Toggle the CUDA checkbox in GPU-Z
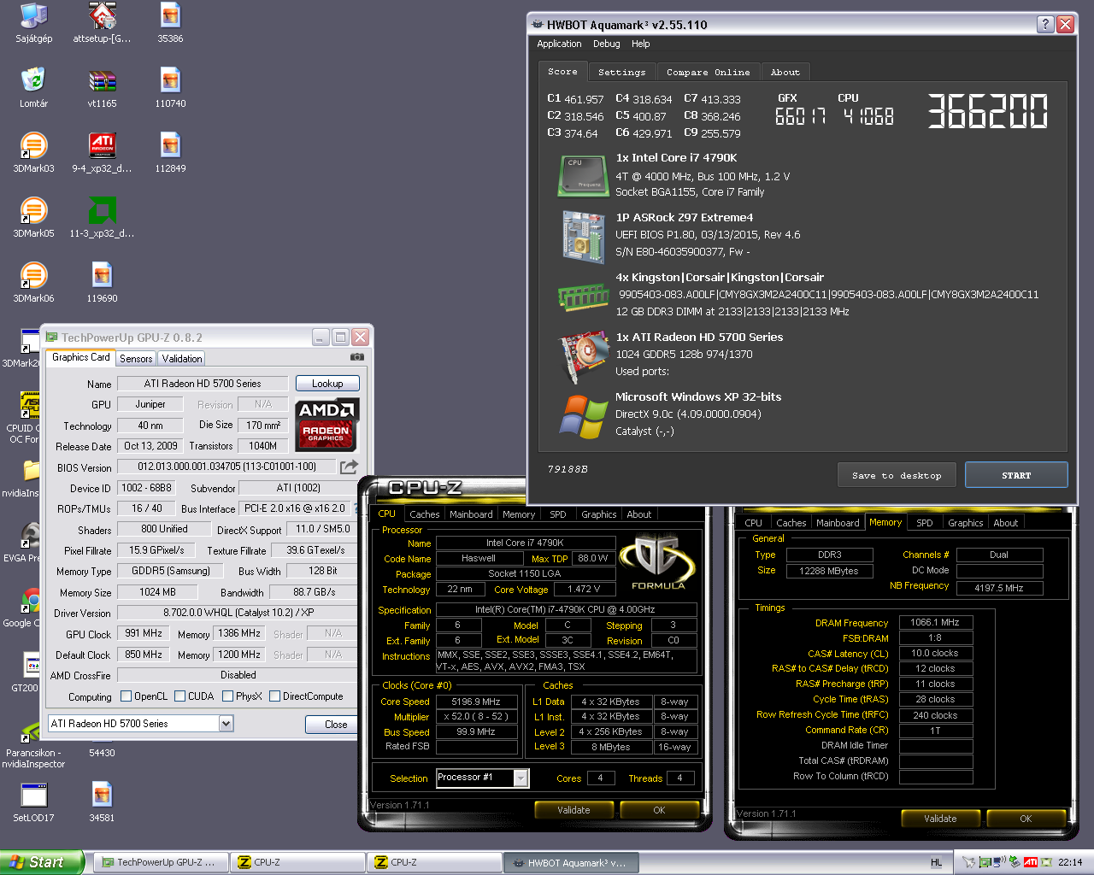 tap(180, 696)
